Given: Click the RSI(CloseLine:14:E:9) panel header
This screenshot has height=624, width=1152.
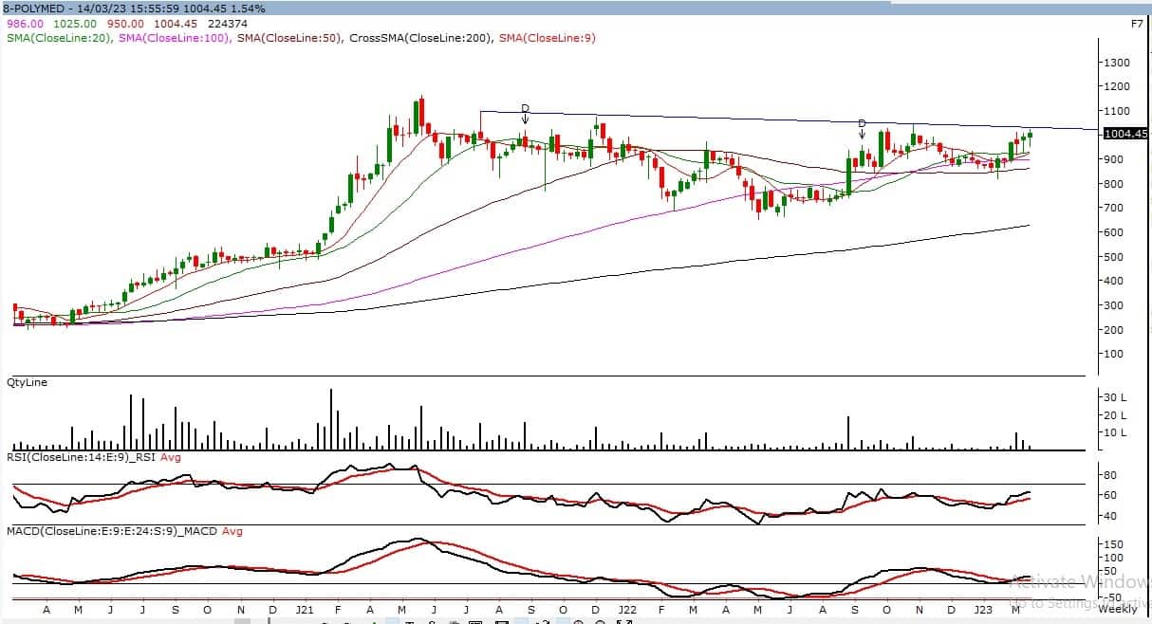Looking at the screenshot, I should (81, 457).
